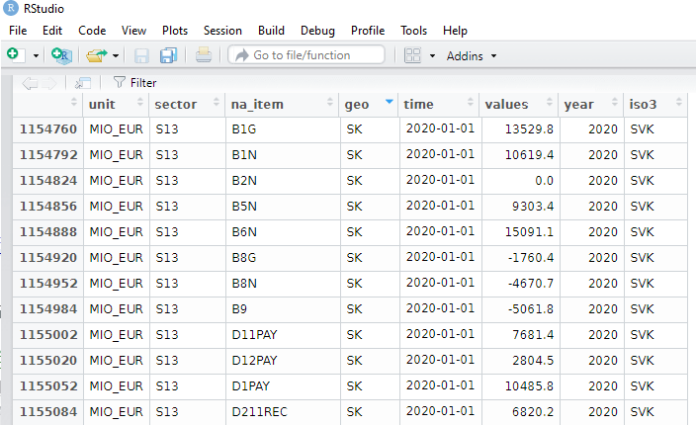Open the Session menu
Viewport: 696px width, 425px height.
click(221, 31)
